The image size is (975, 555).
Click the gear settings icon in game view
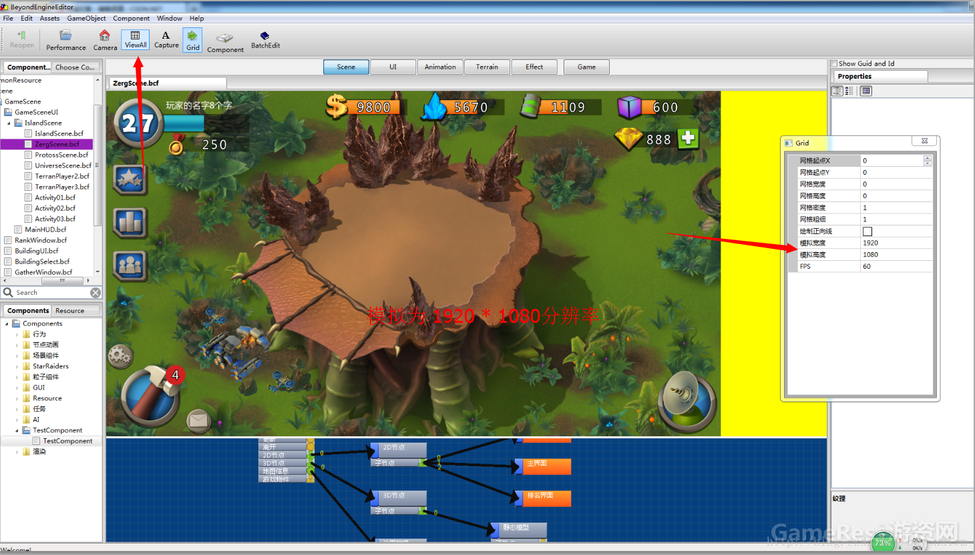tap(121, 356)
